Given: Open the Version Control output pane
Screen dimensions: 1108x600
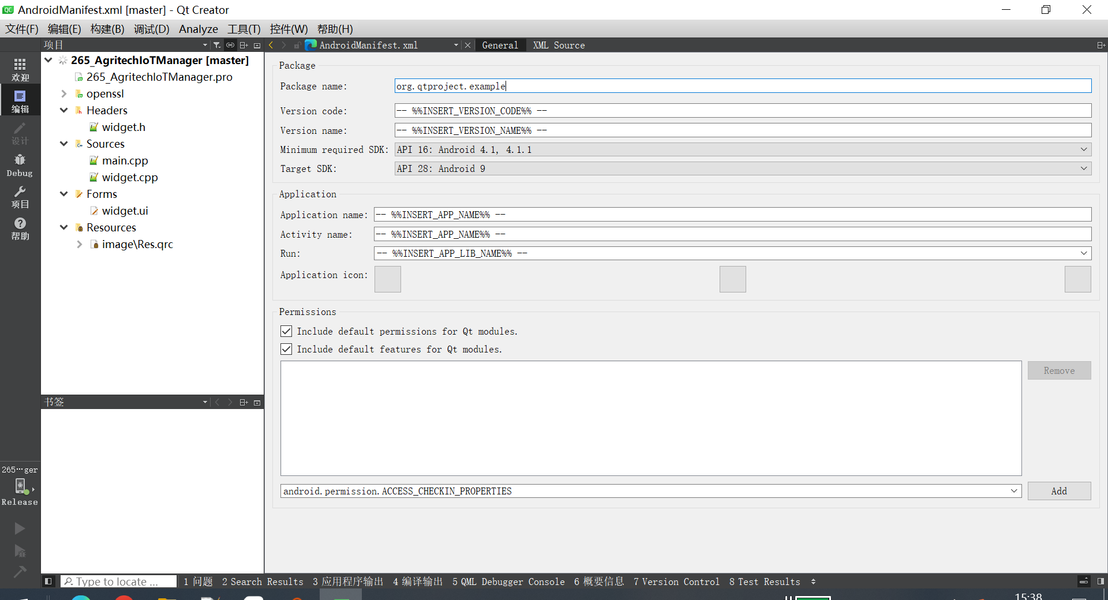Looking at the screenshot, I should (x=676, y=582).
